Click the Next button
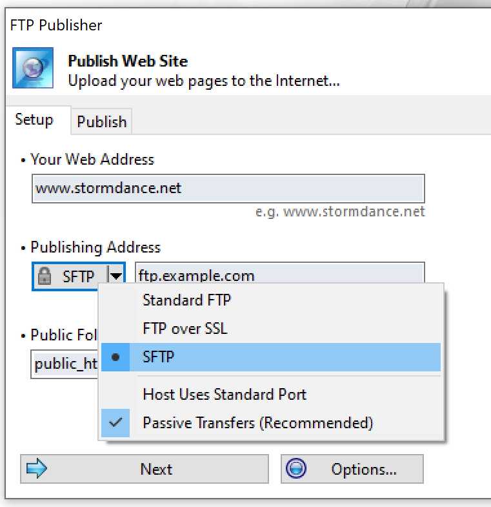Image resolution: width=491 pixels, height=507 pixels. pos(145,469)
